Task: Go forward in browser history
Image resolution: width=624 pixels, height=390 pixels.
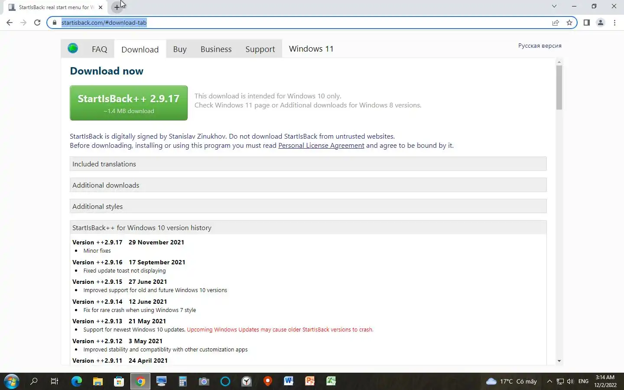Action: tap(23, 23)
